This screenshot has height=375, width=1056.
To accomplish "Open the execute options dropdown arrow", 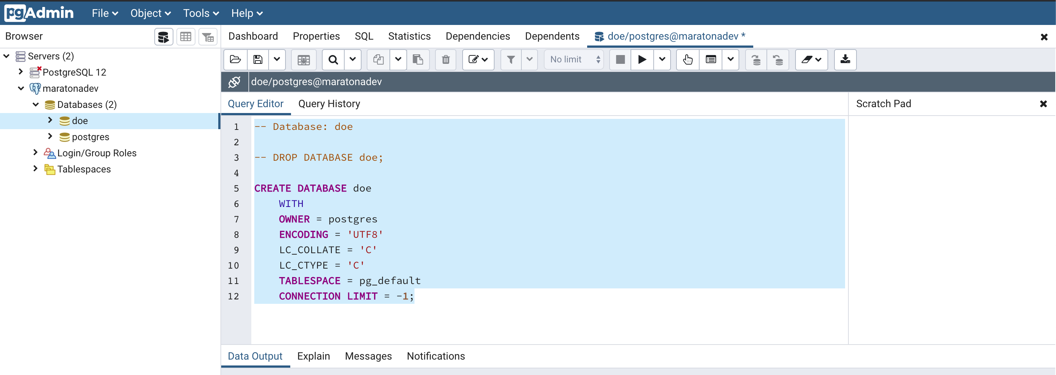I will point(662,60).
